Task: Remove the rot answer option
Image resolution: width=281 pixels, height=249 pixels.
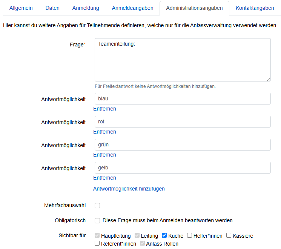Action: click(104, 132)
